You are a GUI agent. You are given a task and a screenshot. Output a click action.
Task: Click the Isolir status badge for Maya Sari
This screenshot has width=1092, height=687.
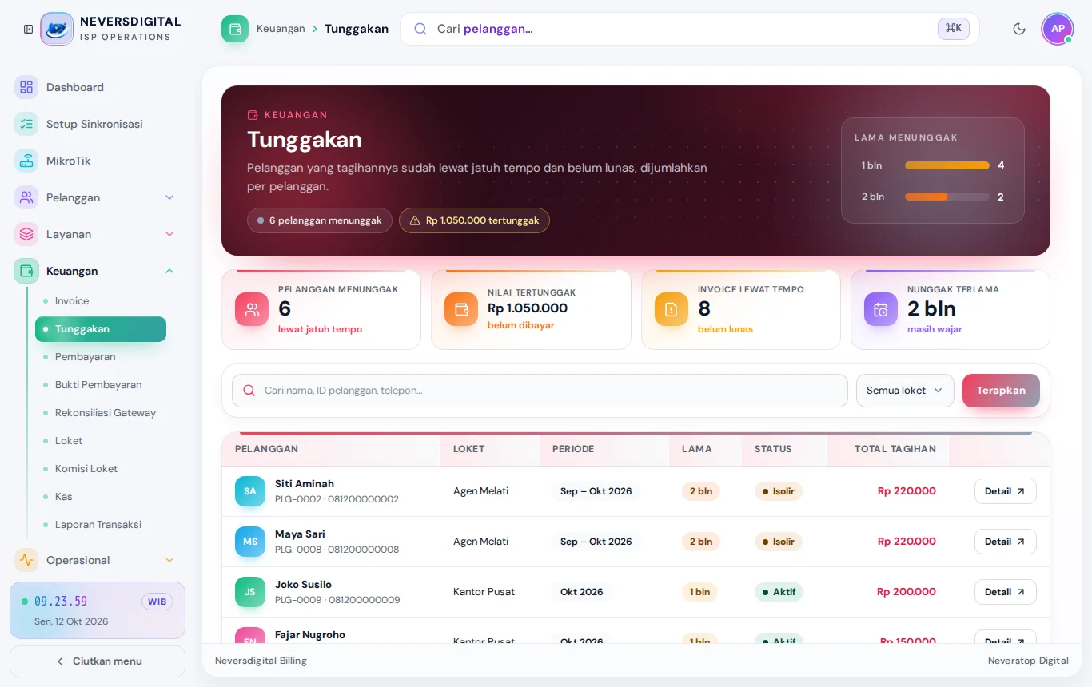pyautogui.click(x=779, y=542)
